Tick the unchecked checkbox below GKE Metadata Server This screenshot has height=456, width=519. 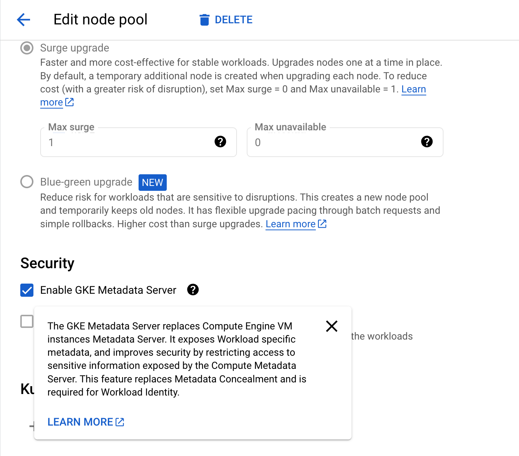tap(27, 322)
